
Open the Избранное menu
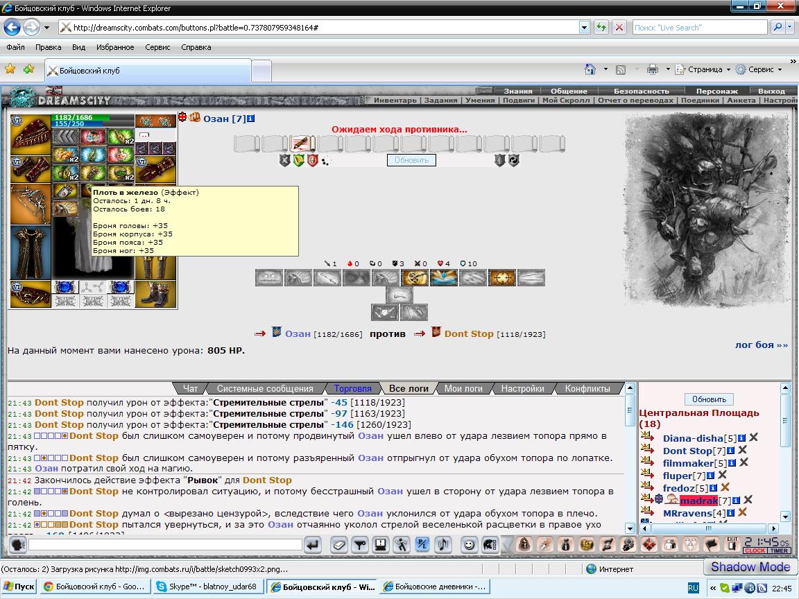[x=115, y=47]
